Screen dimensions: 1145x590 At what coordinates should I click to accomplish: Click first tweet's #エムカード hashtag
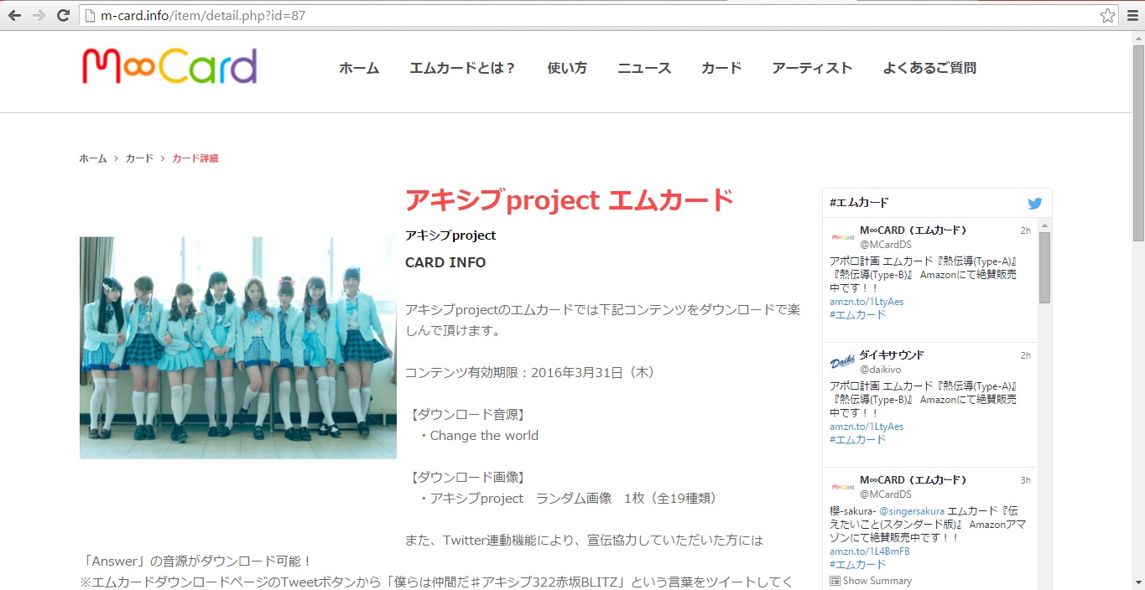pyautogui.click(x=857, y=315)
